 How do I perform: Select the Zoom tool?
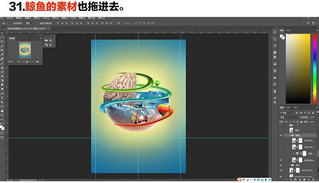(2, 115)
